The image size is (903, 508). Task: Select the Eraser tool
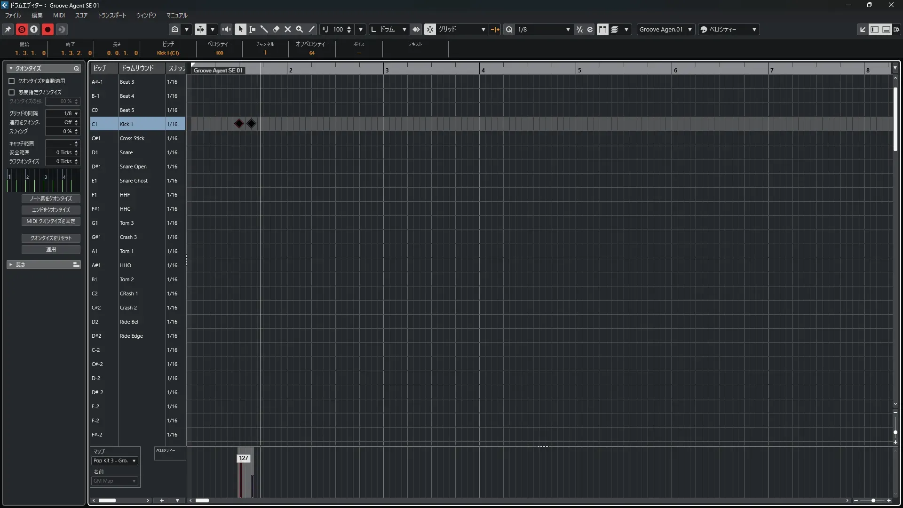(x=276, y=29)
